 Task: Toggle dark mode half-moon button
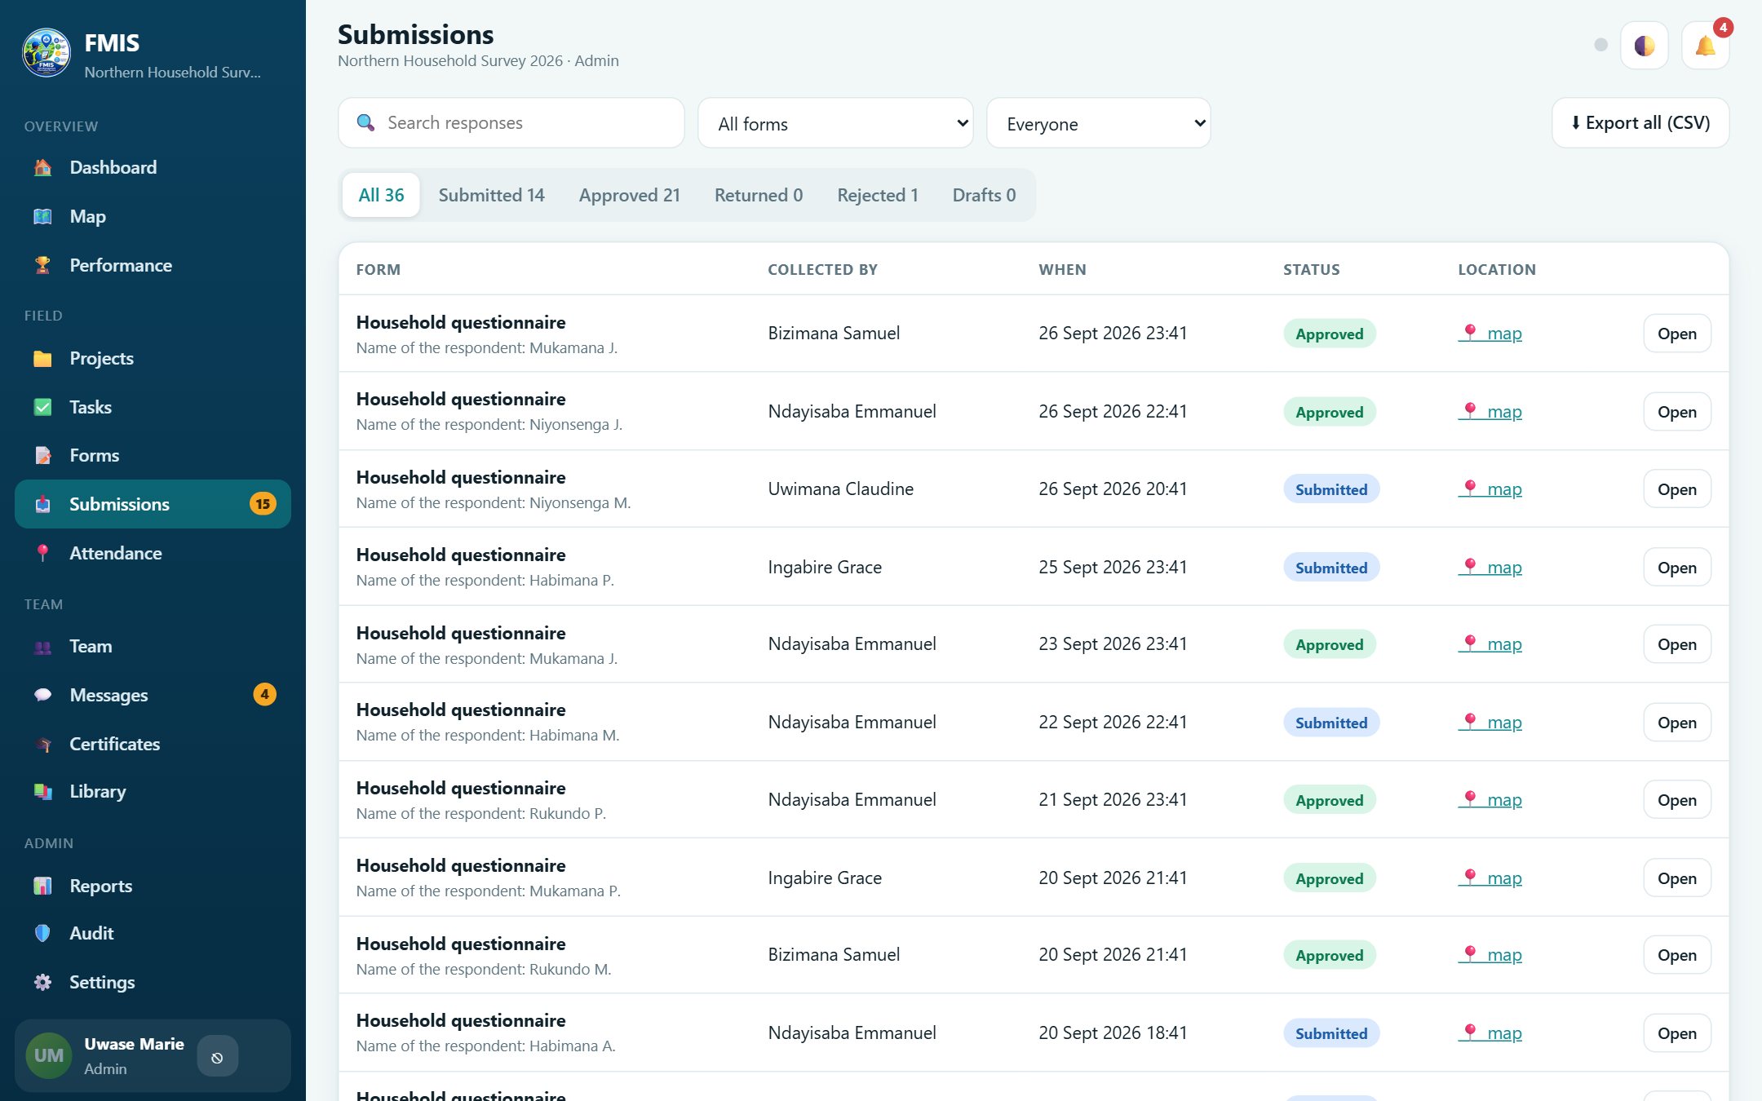point(1644,46)
